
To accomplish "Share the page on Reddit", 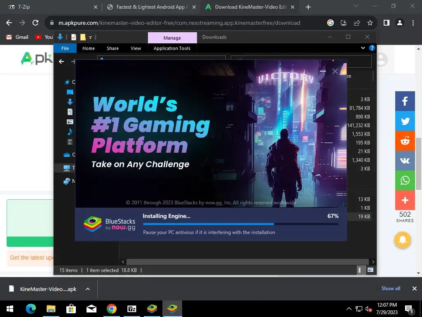I will [x=405, y=141].
